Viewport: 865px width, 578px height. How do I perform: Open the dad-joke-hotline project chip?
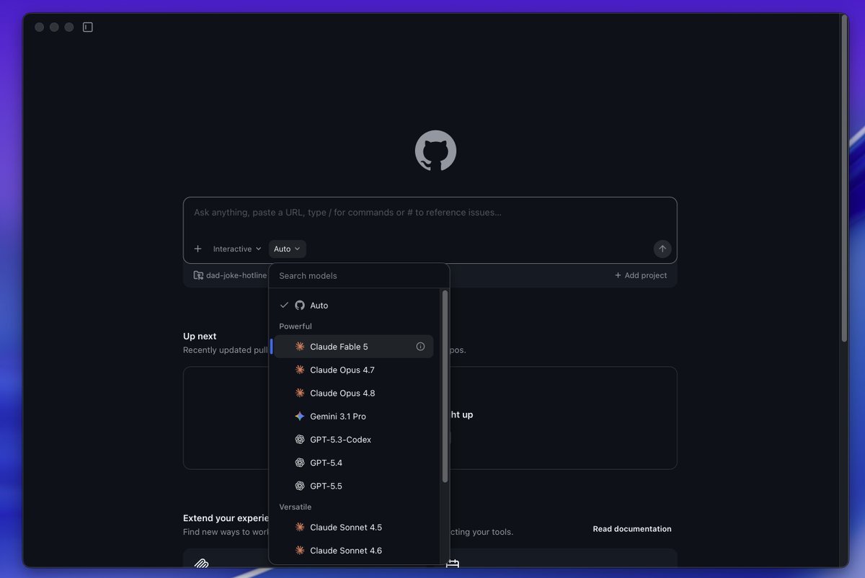point(230,275)
